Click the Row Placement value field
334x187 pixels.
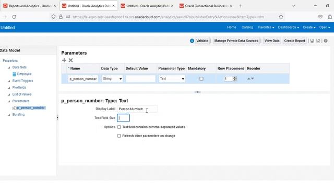point(228,78)
